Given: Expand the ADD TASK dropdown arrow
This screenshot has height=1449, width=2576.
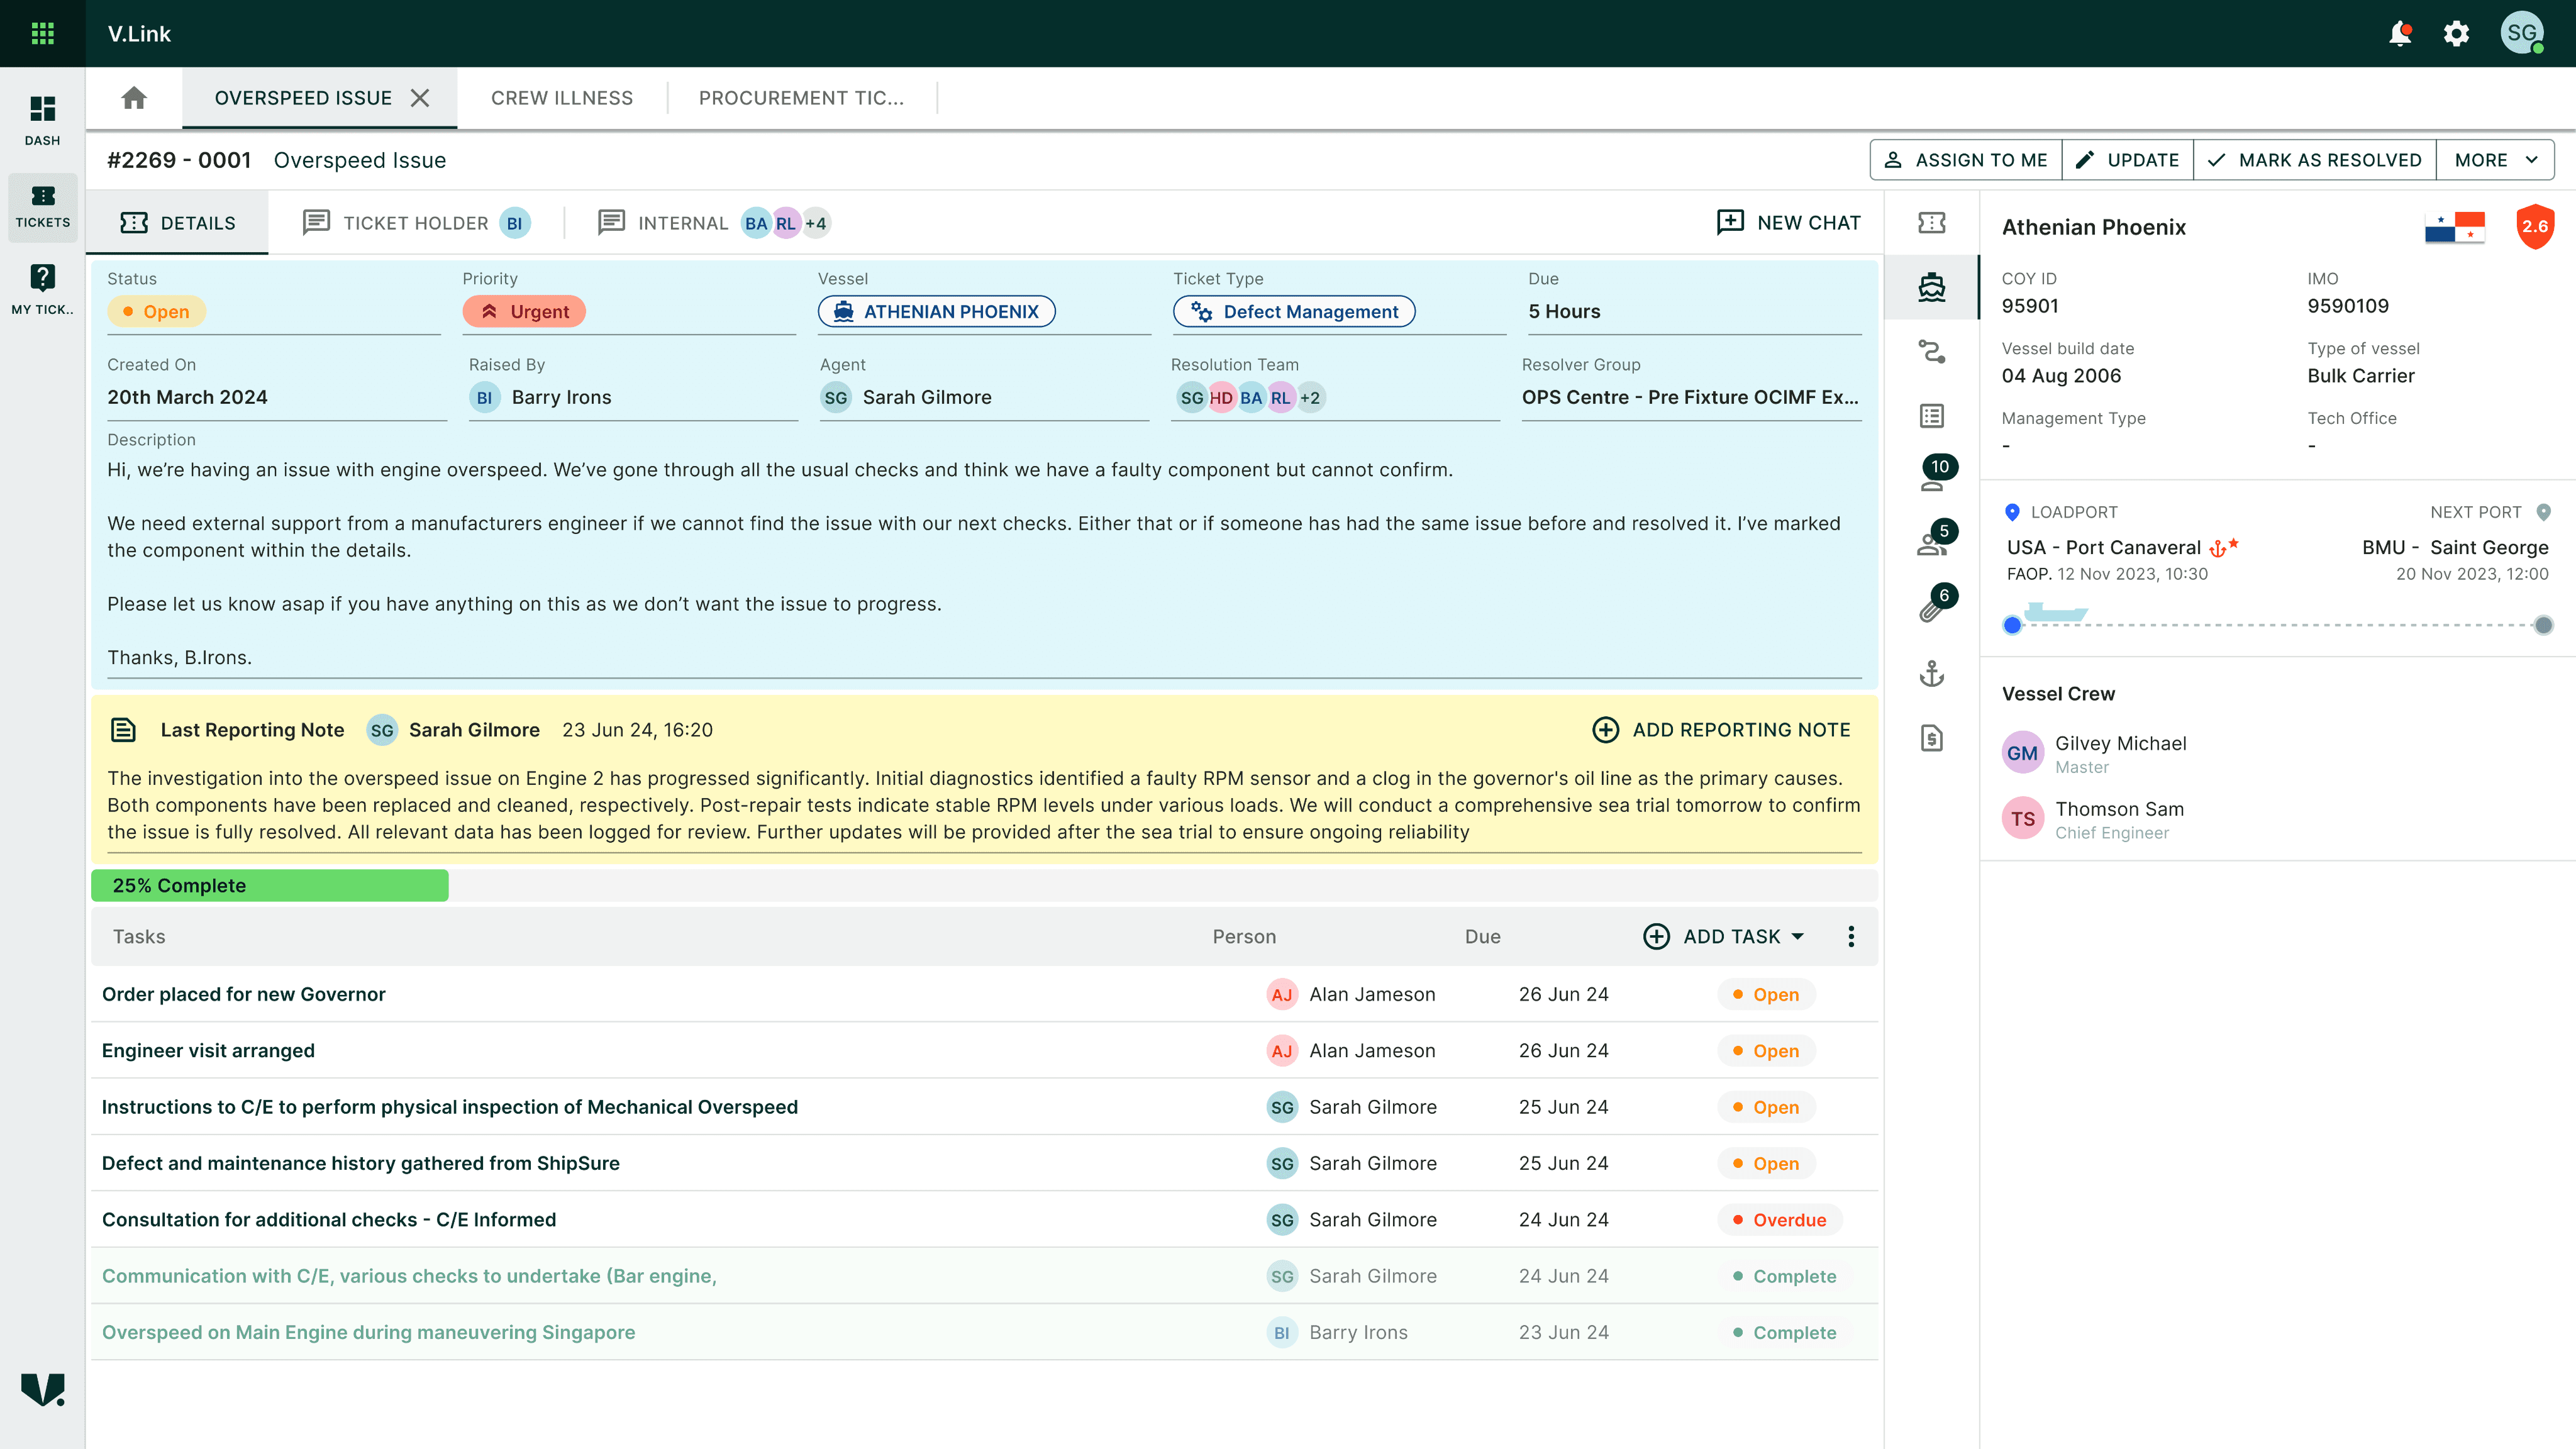Looking at the screenshot, I should (x=1798, y=936).
